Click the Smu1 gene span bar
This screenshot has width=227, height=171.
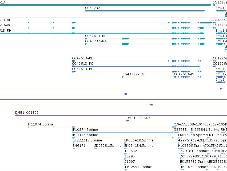(x=221, y=11)
